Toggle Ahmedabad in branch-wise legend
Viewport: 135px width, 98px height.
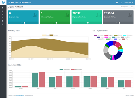(x=99, y=35)
